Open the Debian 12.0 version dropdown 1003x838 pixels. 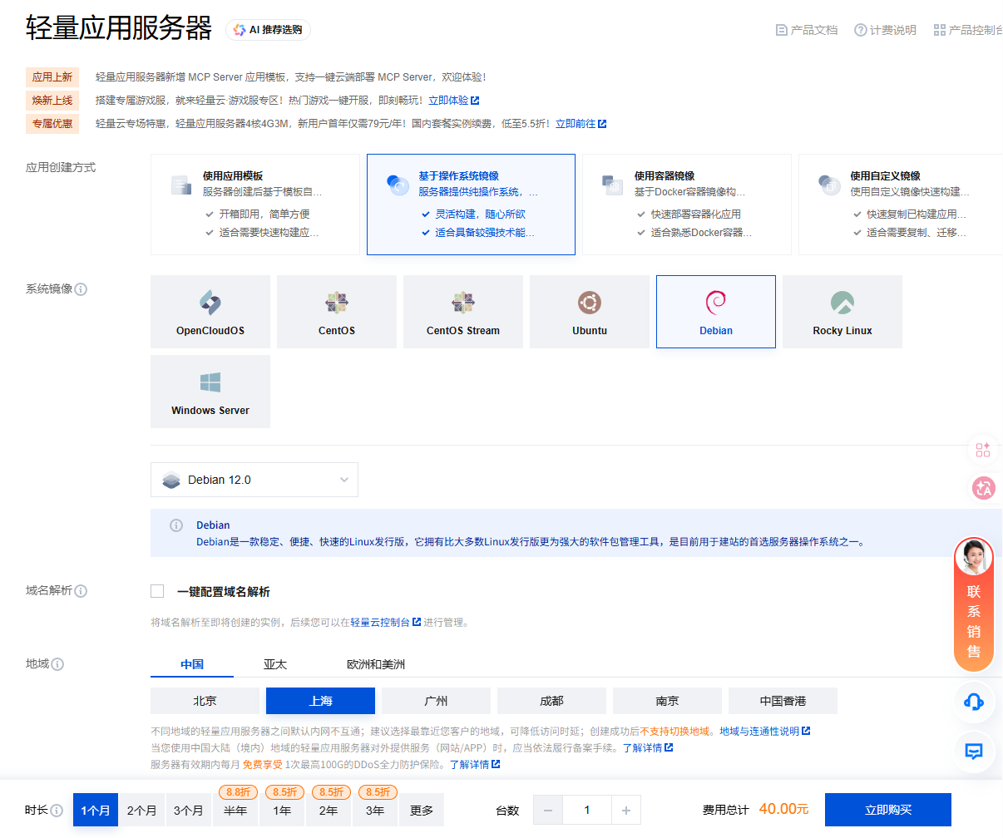[254, 480]
